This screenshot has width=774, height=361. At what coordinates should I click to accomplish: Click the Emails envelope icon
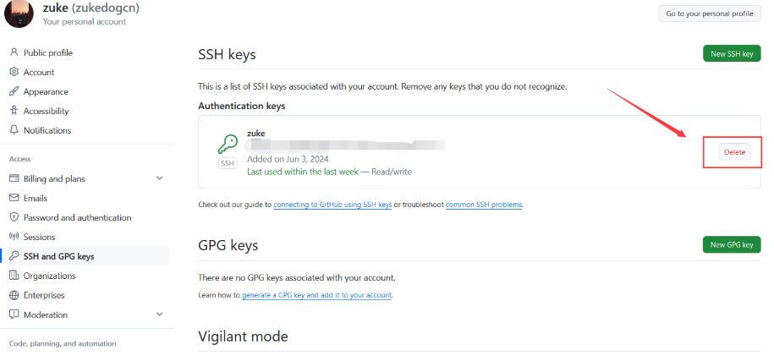click(x=14, y=198)
